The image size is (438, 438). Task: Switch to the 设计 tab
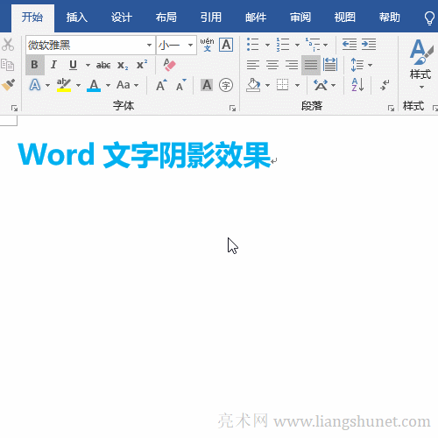[x=122, y=18]
